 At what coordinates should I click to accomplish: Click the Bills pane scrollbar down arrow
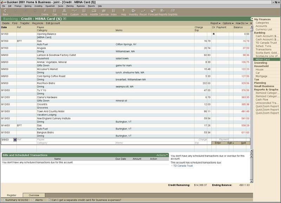coord(251,181)
